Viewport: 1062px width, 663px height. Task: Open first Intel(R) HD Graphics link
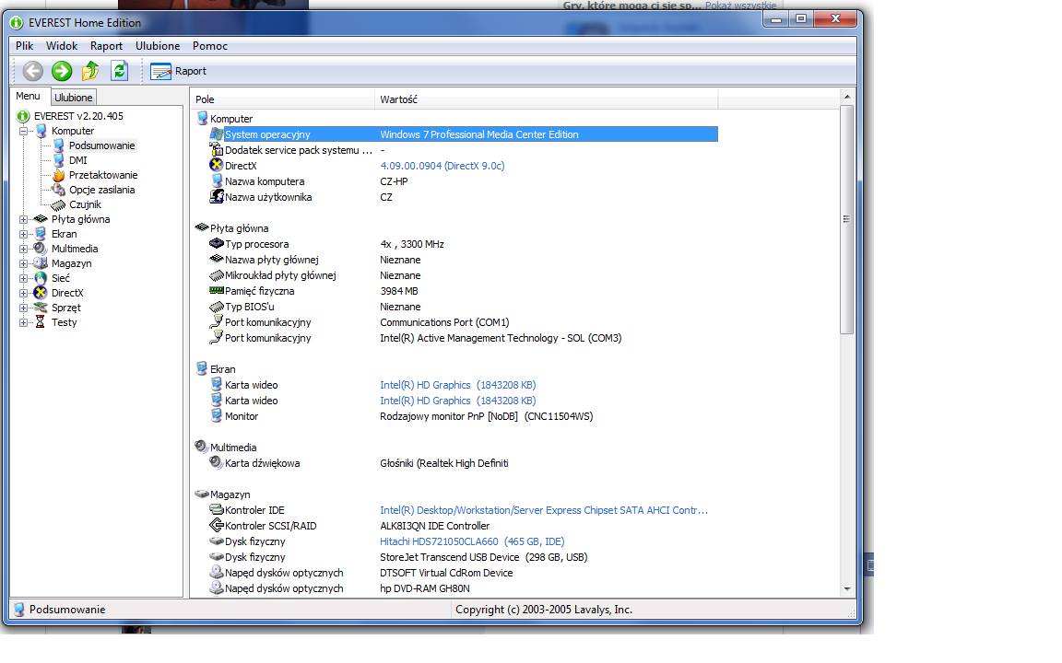click(x=458, y=385)
